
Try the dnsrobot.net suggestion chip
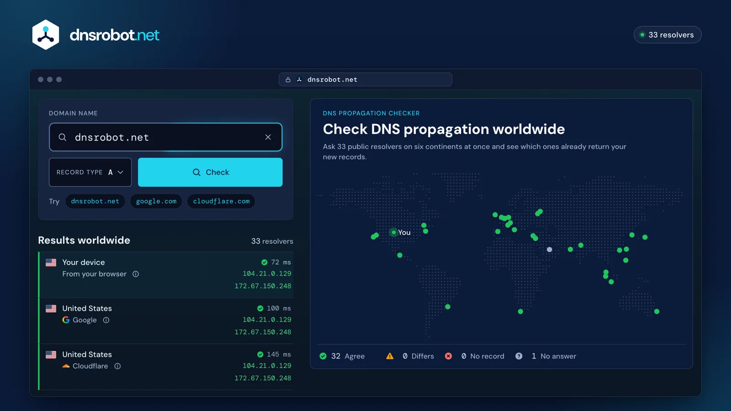pos(95,201)
